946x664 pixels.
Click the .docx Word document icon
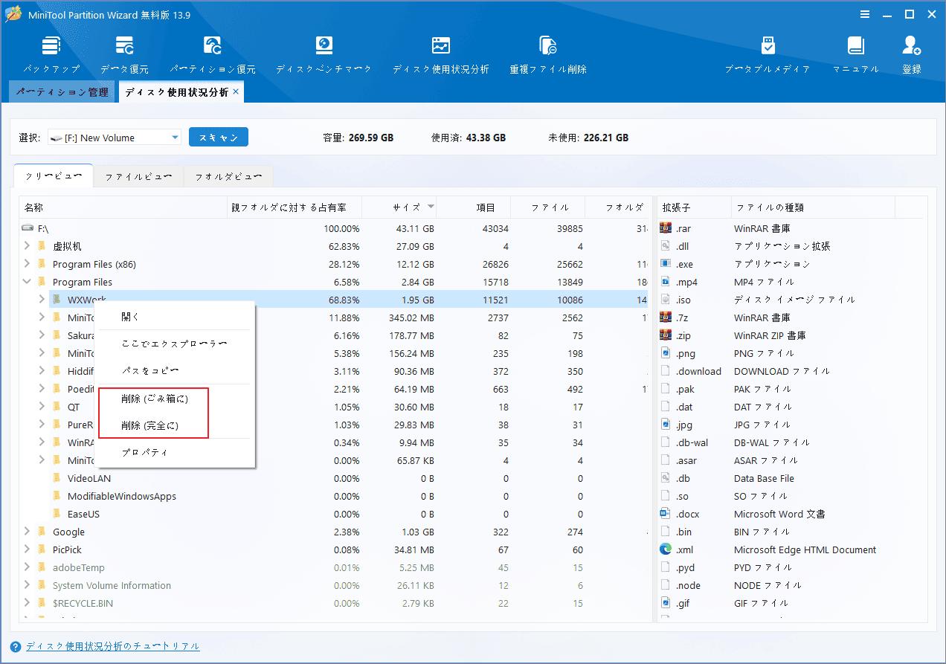tap(666, 514)
